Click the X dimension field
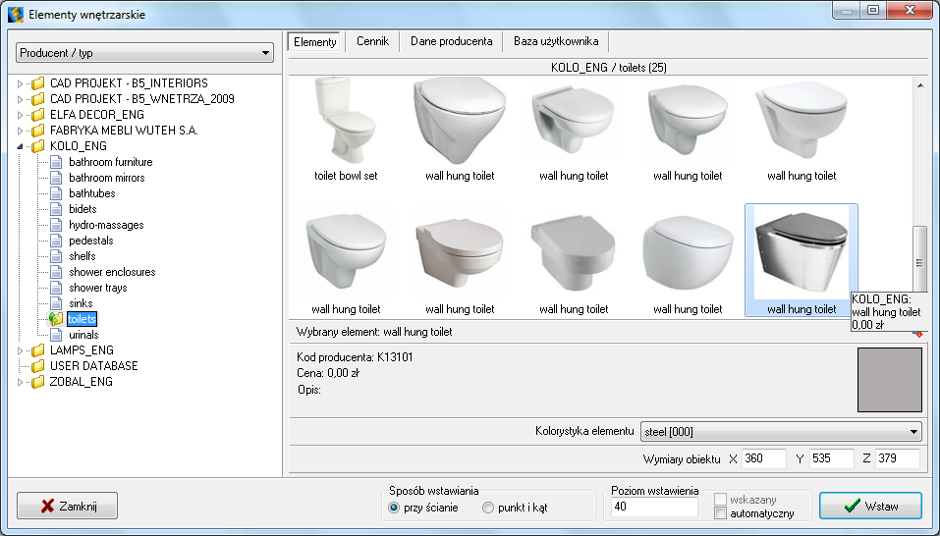 click(764, 458)
